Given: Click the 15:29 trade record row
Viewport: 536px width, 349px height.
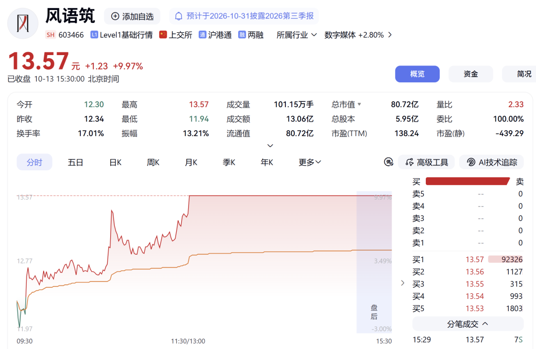Looking at the screenshot, I should coord(468,340).
